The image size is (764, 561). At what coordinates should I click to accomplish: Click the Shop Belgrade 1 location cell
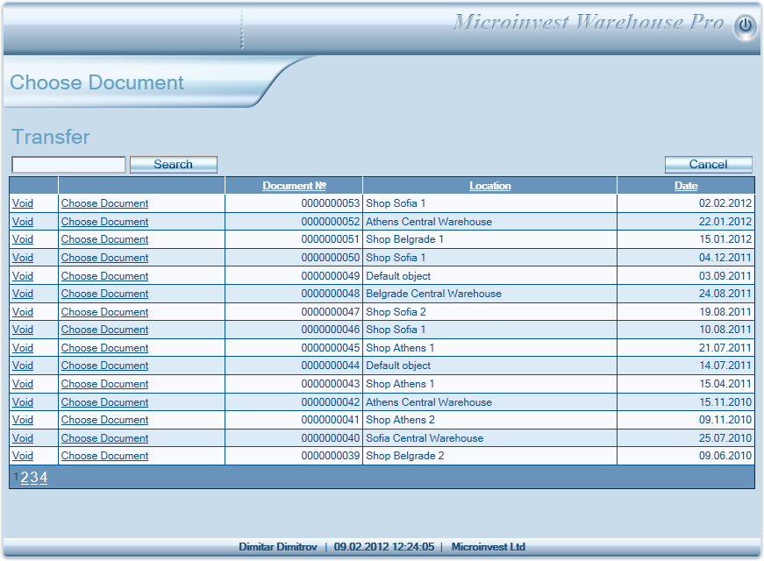[489, 239]
